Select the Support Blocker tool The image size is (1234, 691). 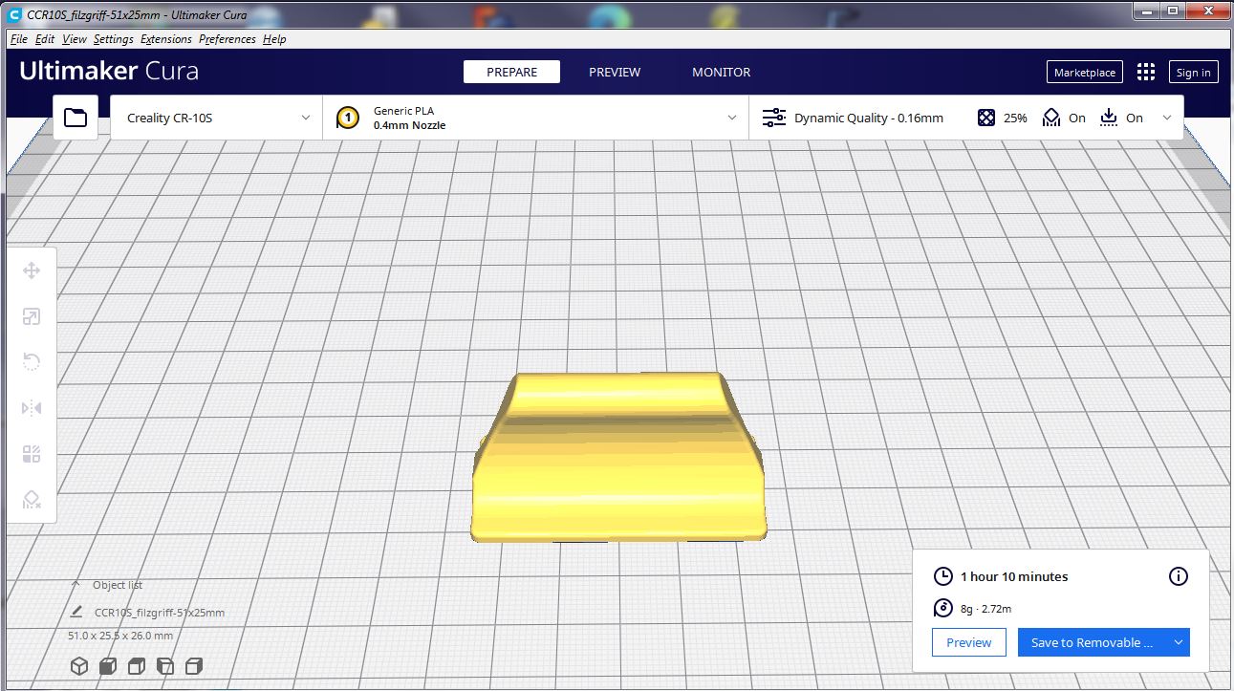tap(32, 500)
